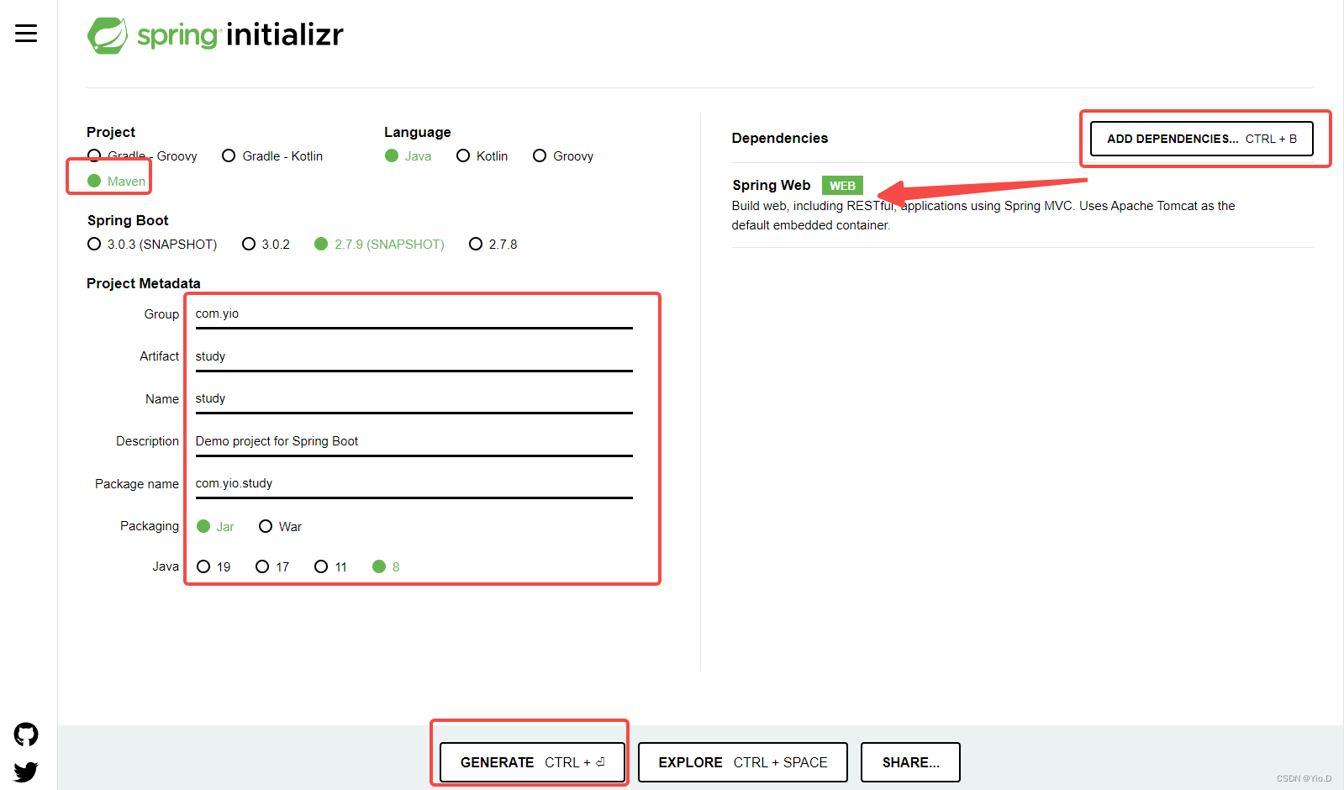The height and width of the screenshot is (790, 1344).
Task: Click the Dependencies heading
Action: 780,139
